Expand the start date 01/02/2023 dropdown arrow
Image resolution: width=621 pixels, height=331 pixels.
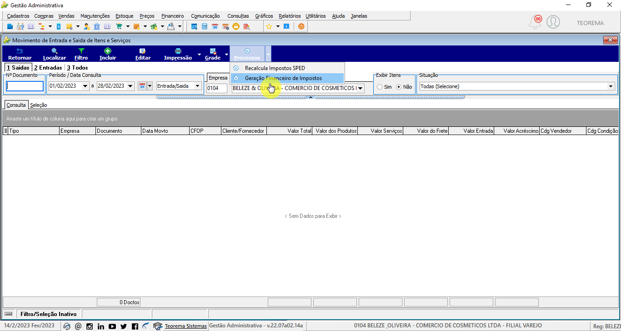(85, 86)
